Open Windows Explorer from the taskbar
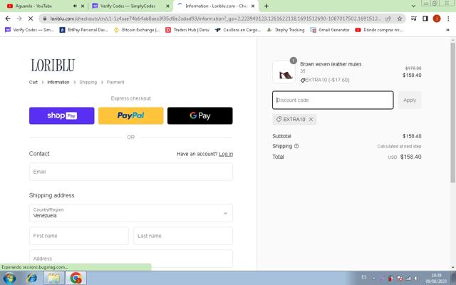The width and height of the screenshot is (456, 285). point(54,279)
